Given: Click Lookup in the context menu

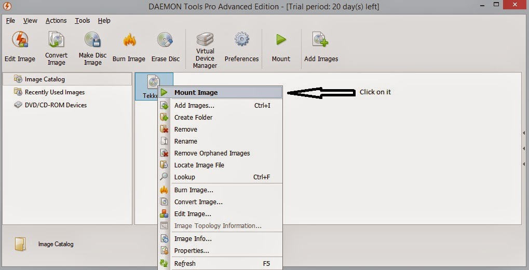Looking at the screenshot, I should (x=220, y=177).
